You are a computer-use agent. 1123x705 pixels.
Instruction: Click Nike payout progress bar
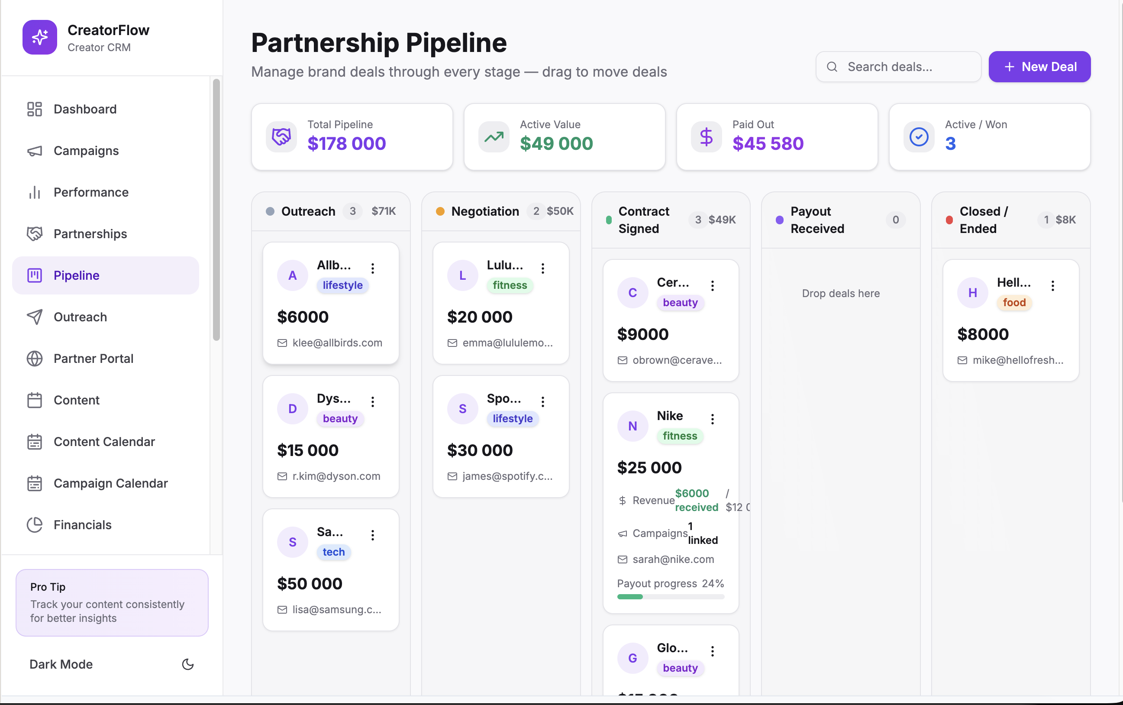pos(671,597)
